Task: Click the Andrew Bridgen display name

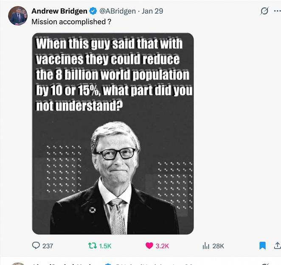Action: [59, 11]
